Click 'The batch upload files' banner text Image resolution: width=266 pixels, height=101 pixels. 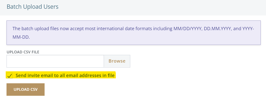[x=33, y=29]
